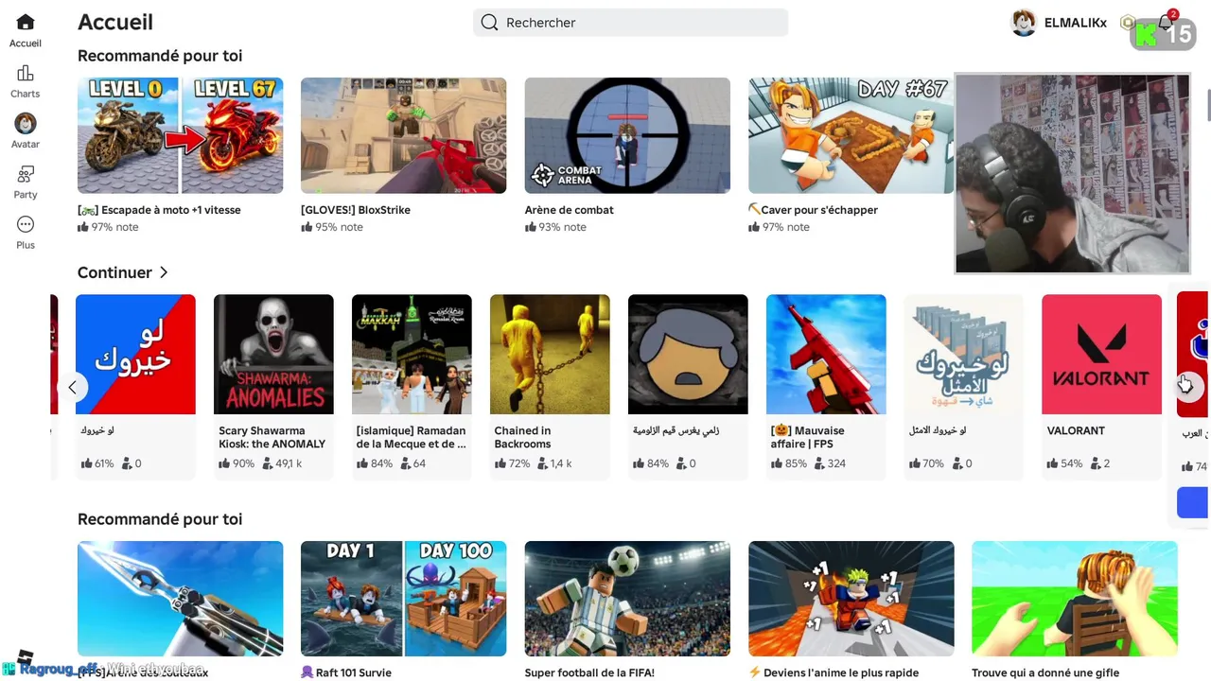This screenshot has width=1211, height=681.
Task: Open the Ramadan de la Mecque tile
Action: pos(412,354)
